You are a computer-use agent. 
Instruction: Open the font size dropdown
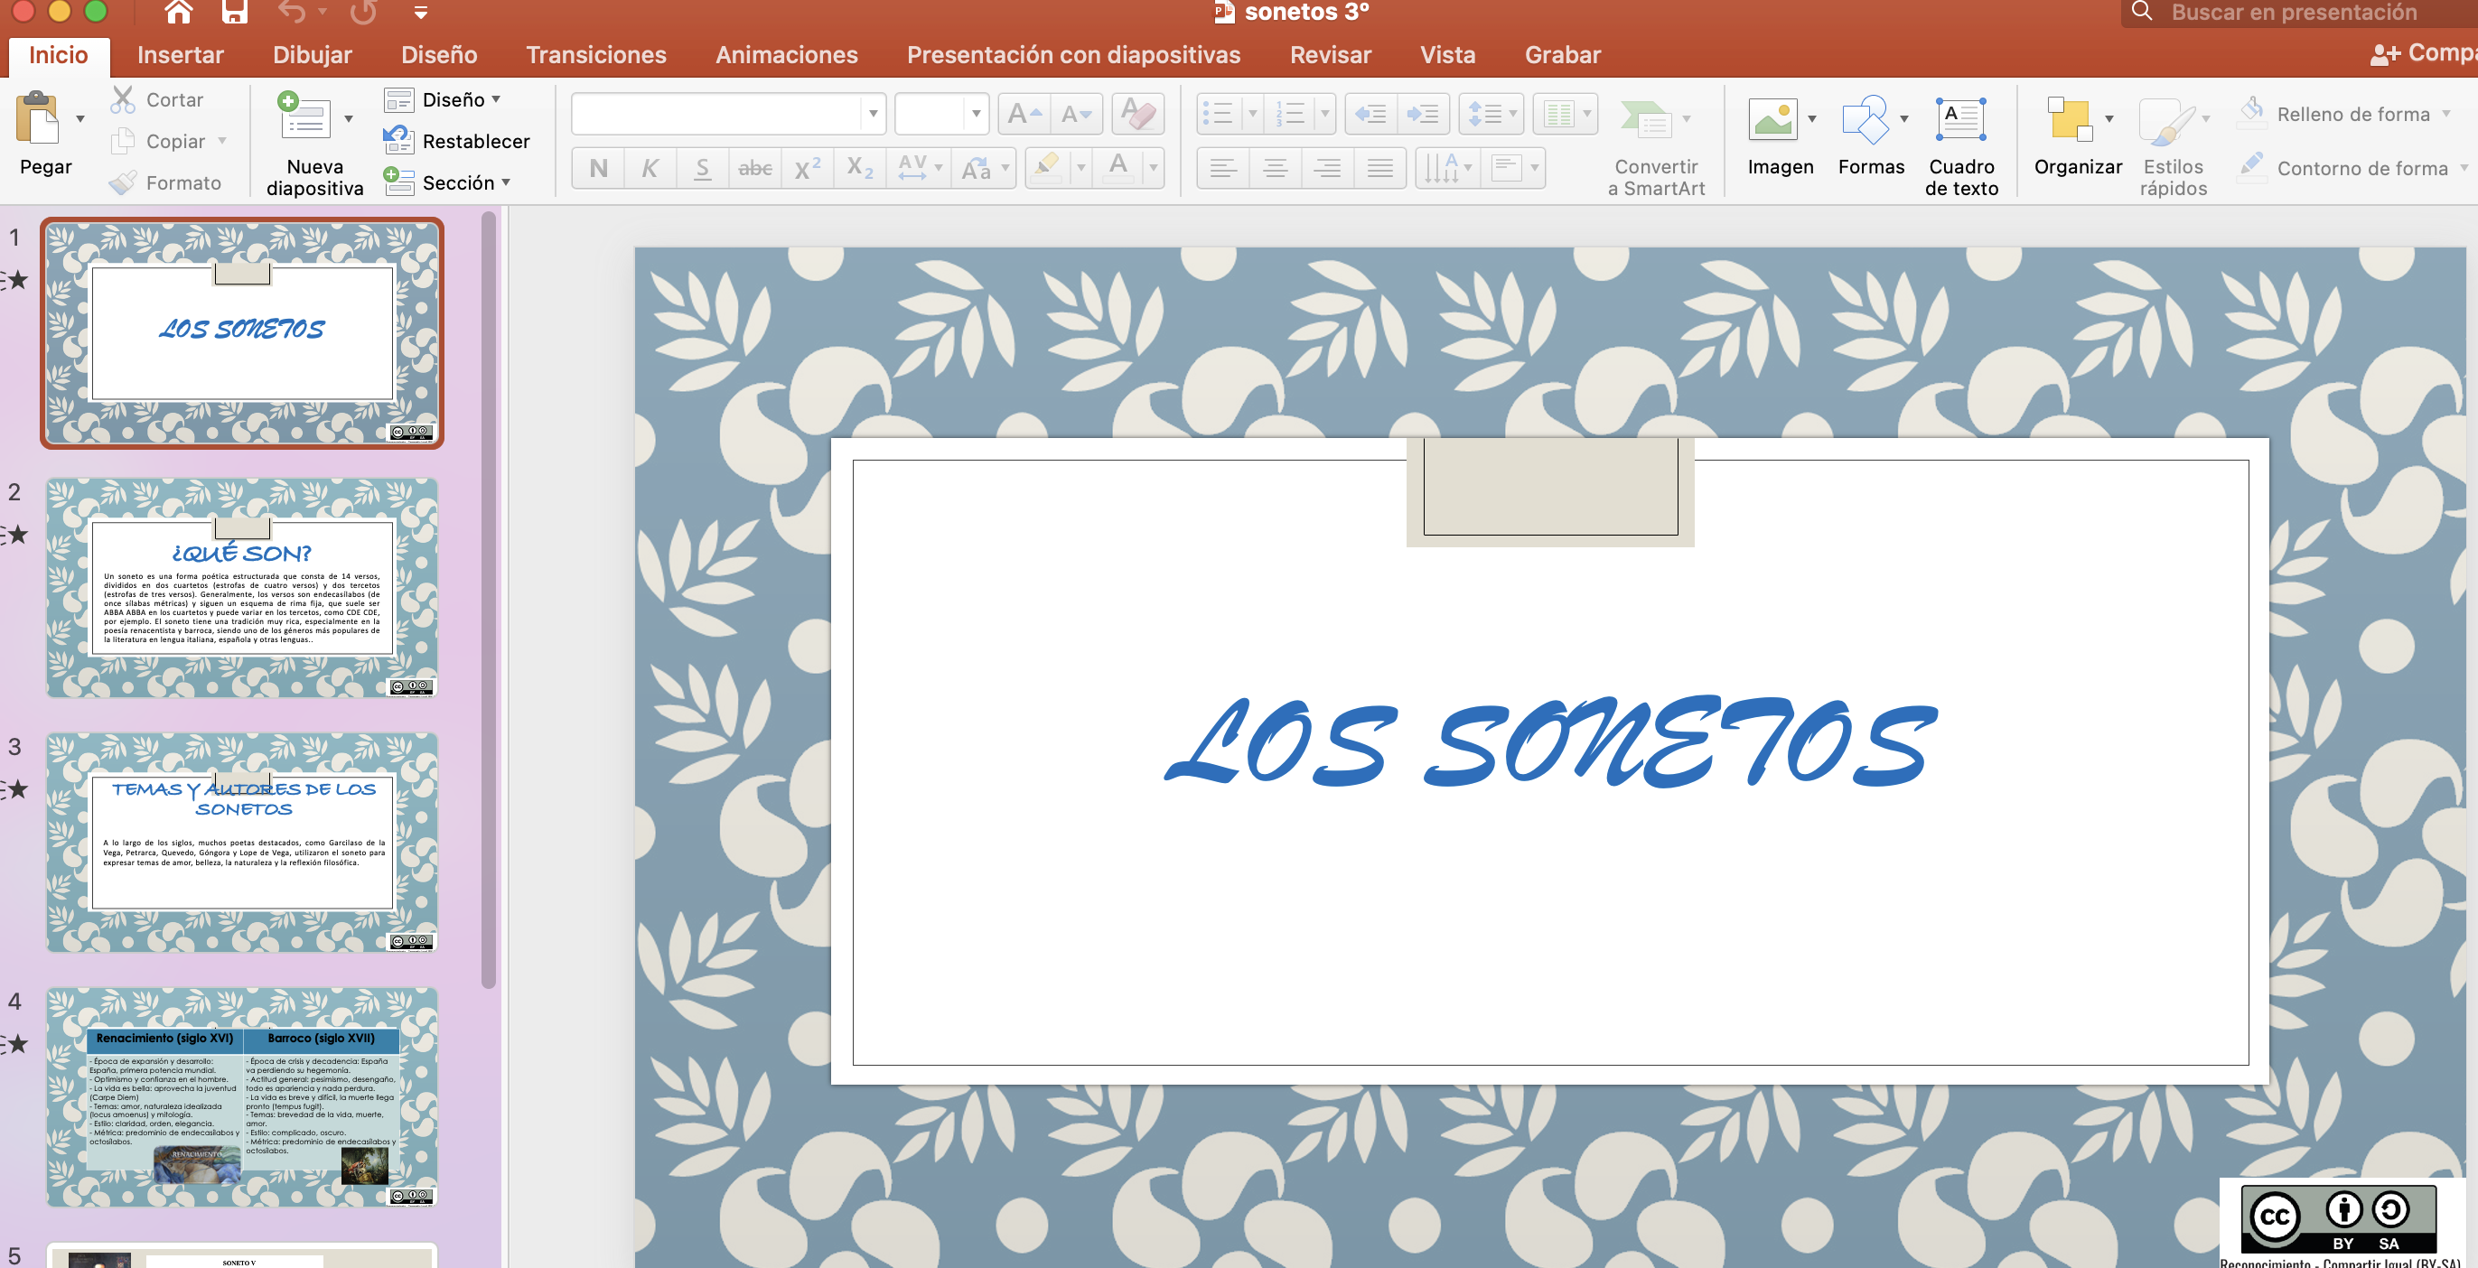pos(976,115)
